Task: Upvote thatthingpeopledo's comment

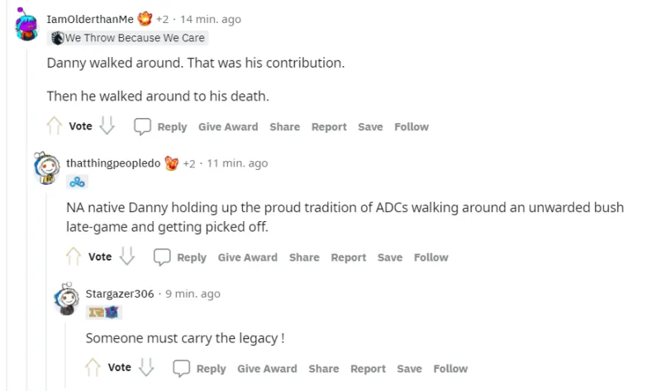Action: tap(74, 257)
